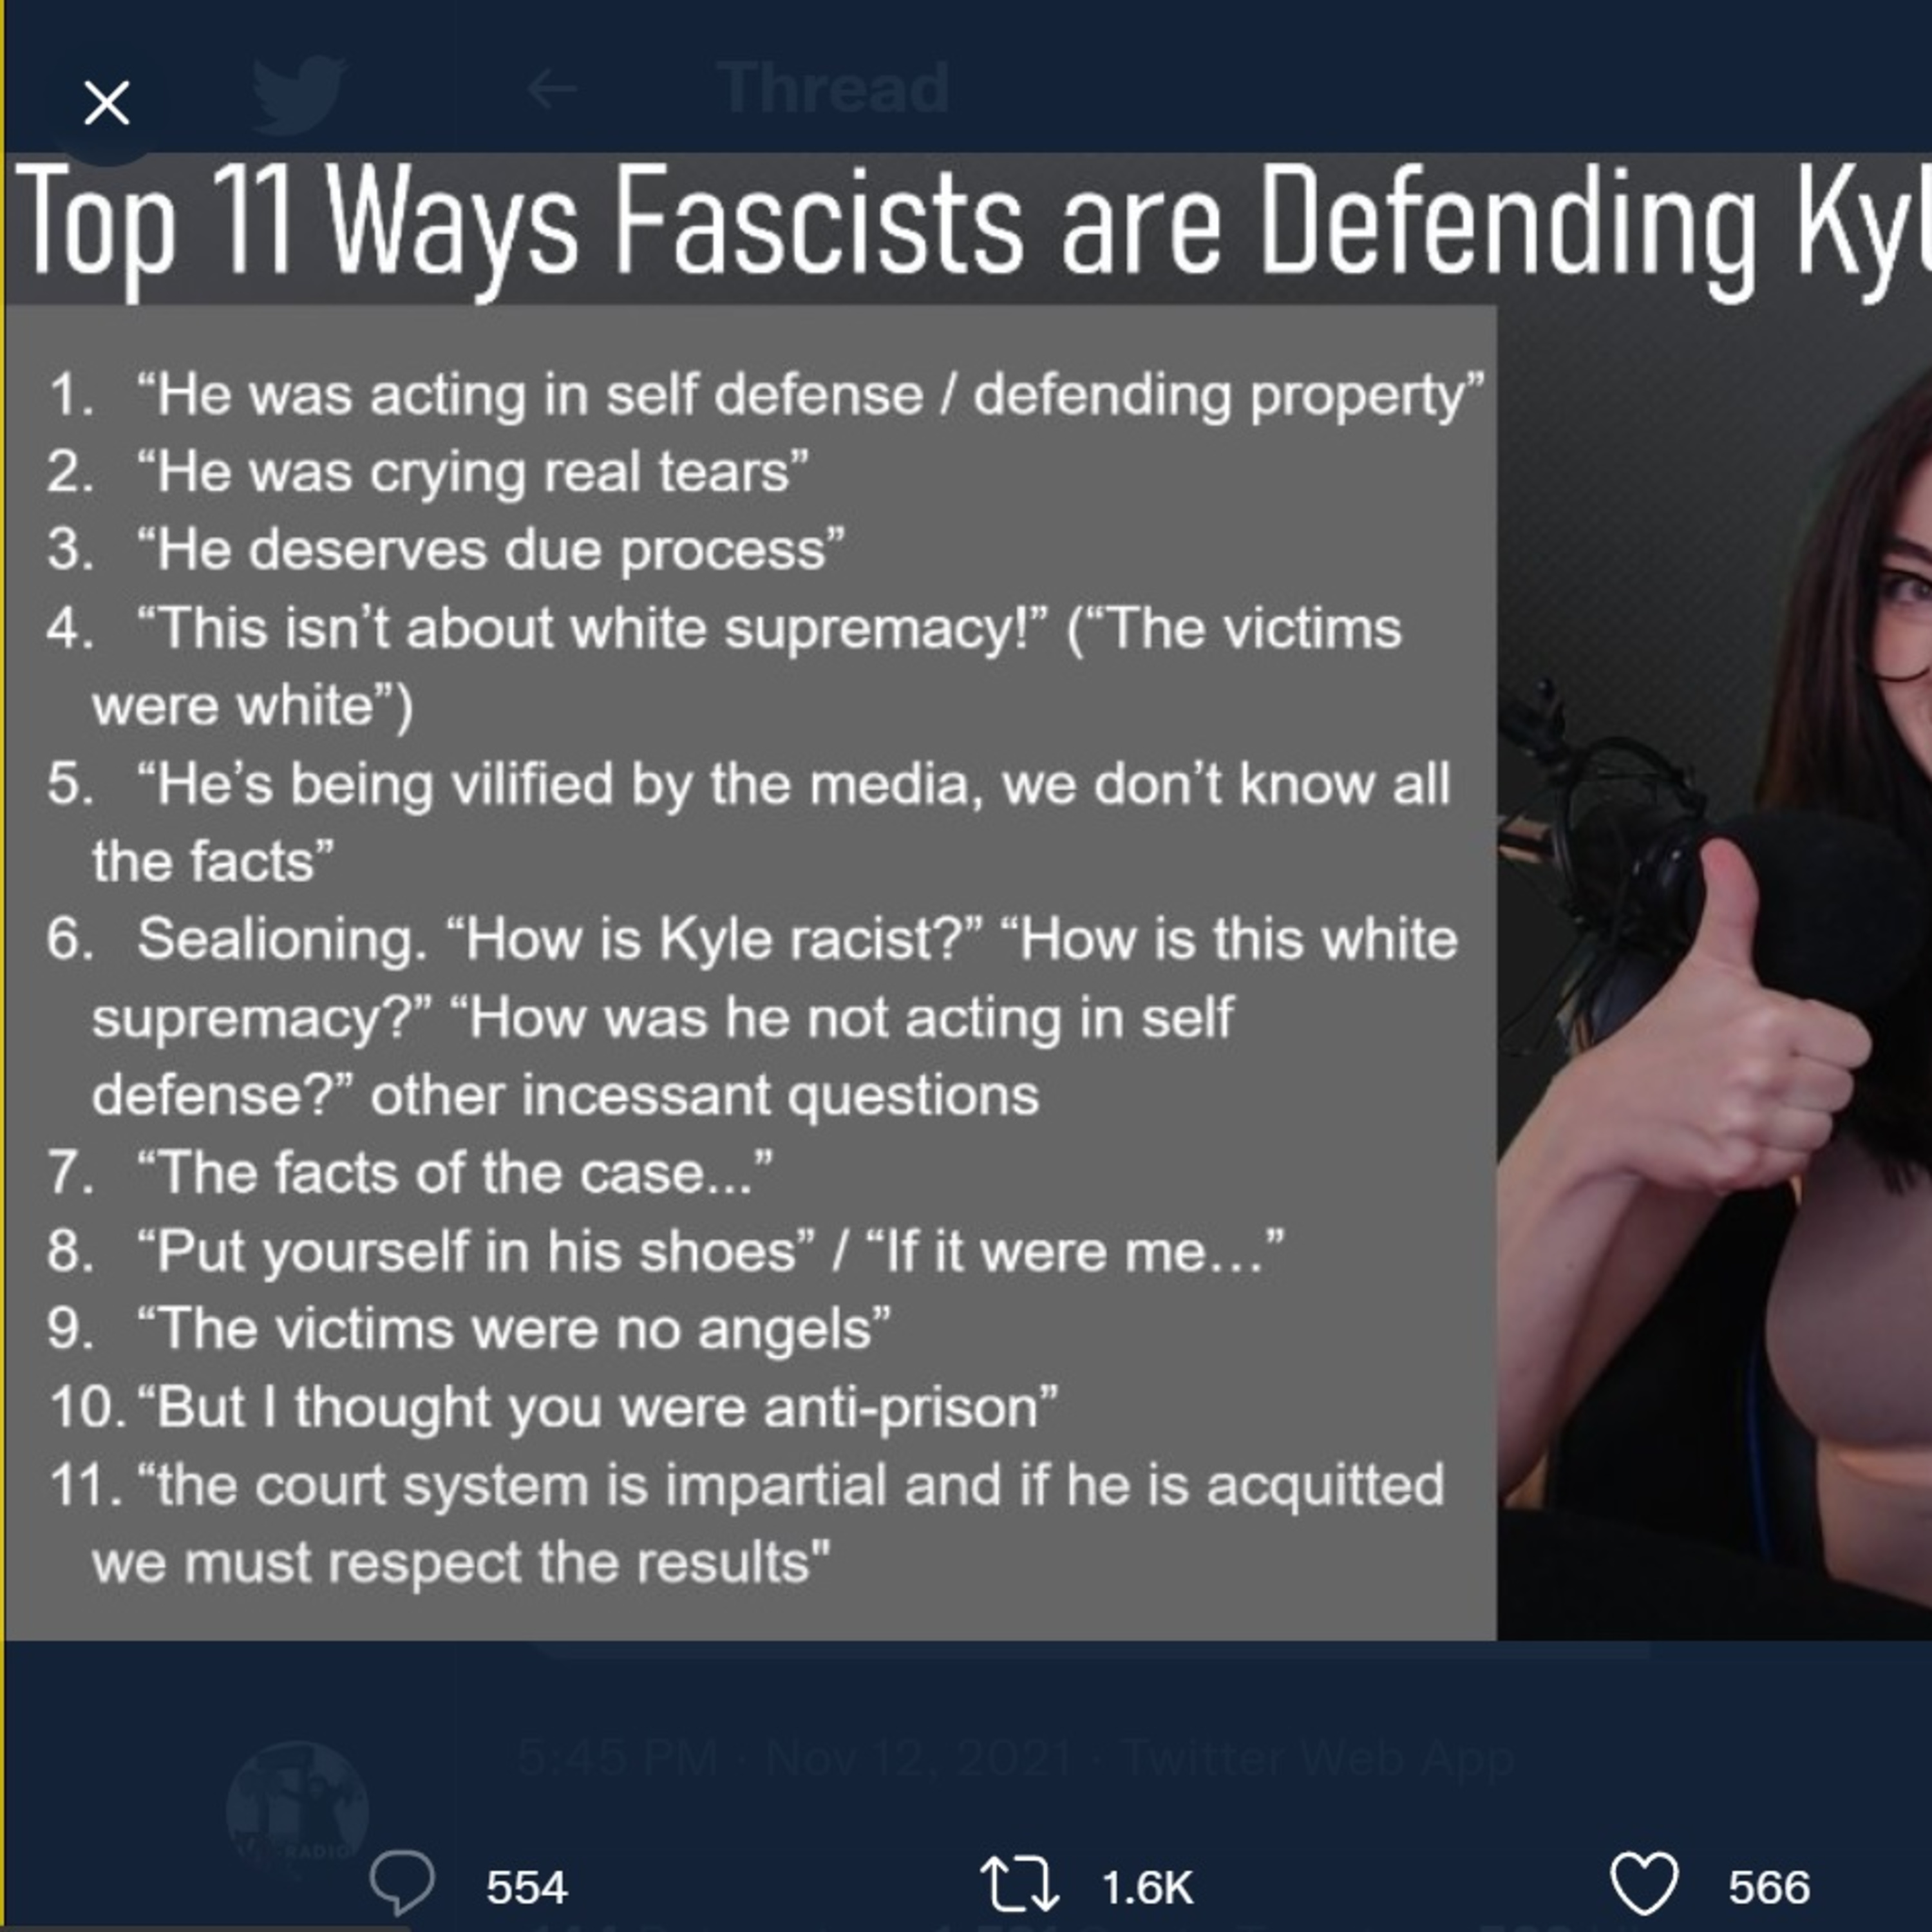Like the tweet with the heart icon

1645,1883
